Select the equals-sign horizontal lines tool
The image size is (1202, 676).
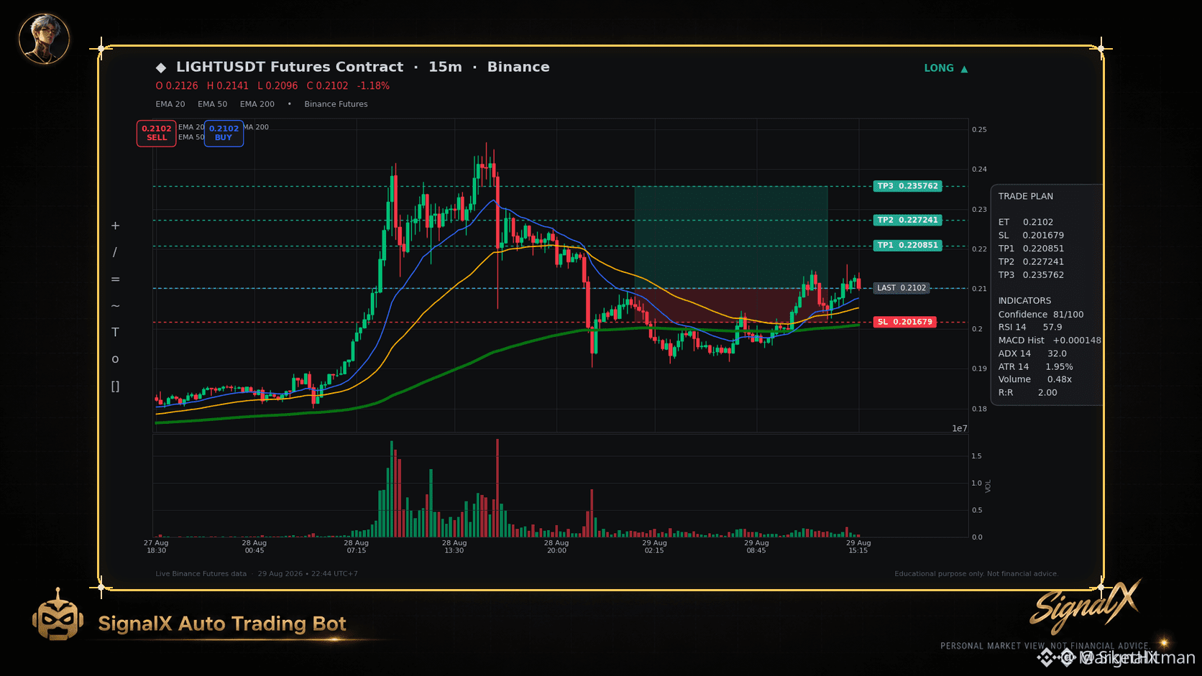115,279
